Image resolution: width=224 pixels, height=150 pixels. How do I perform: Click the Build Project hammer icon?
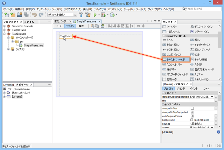coord(82,15)
